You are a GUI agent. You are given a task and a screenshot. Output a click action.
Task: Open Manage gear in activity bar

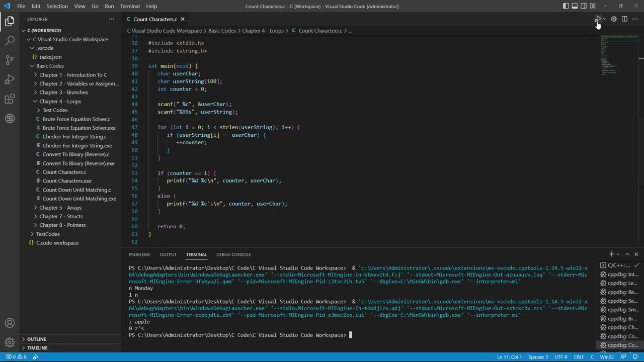pyautogui.click(x=10, y=342)
